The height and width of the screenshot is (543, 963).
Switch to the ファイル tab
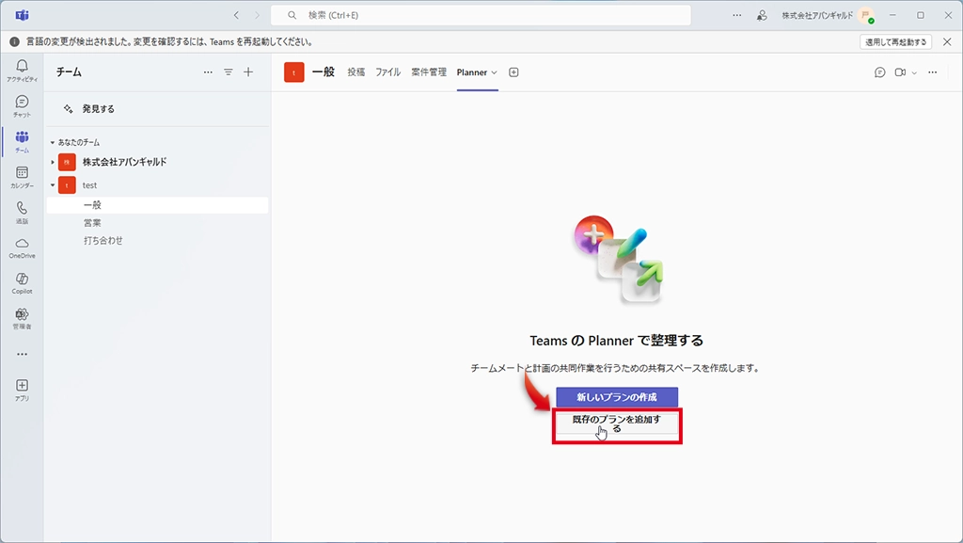[388, 72]
